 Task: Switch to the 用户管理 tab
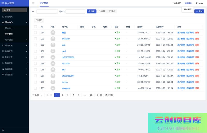click(x=44, y=3)
